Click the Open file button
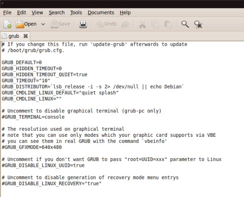 click(x=26, y=24)
